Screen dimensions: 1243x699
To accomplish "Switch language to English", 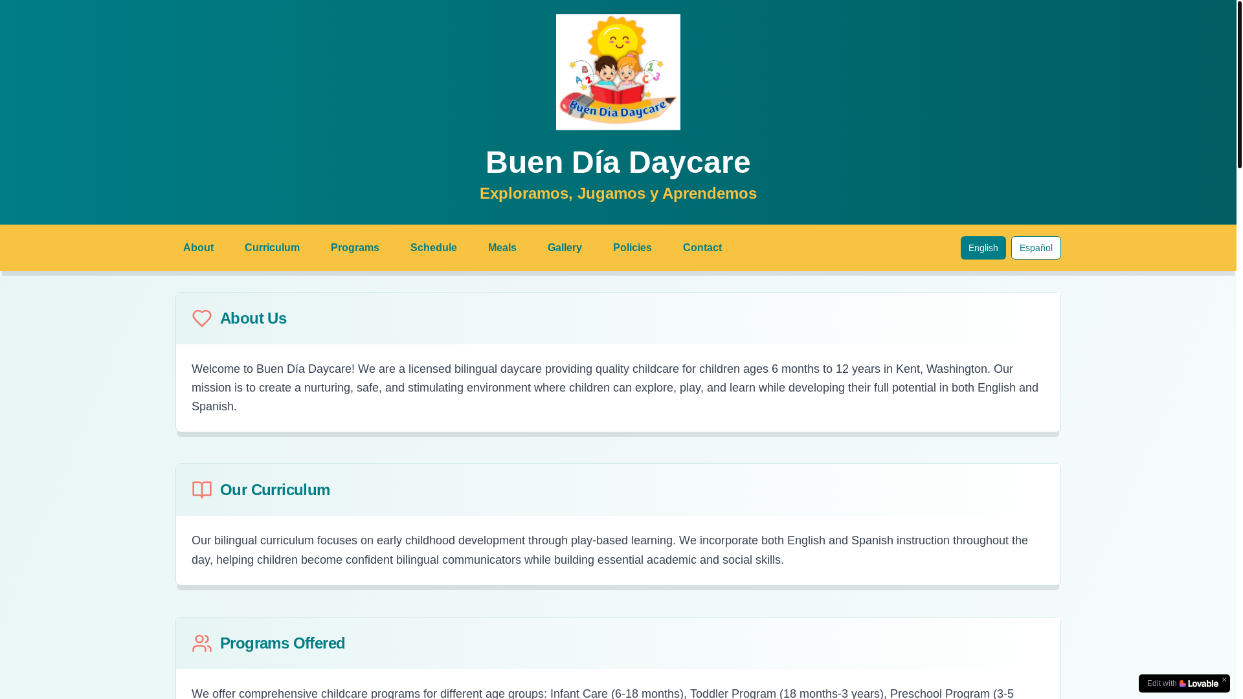I will click(983, 248).
